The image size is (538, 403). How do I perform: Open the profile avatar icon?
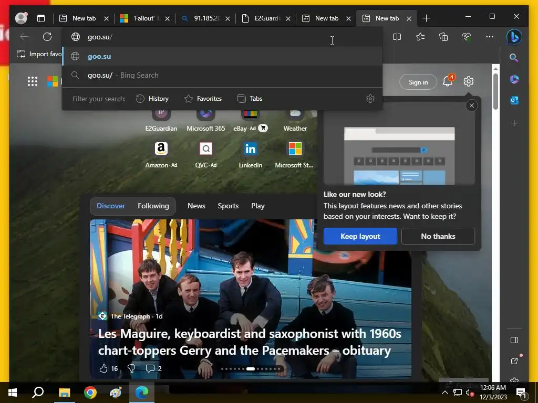coord(21,18)
